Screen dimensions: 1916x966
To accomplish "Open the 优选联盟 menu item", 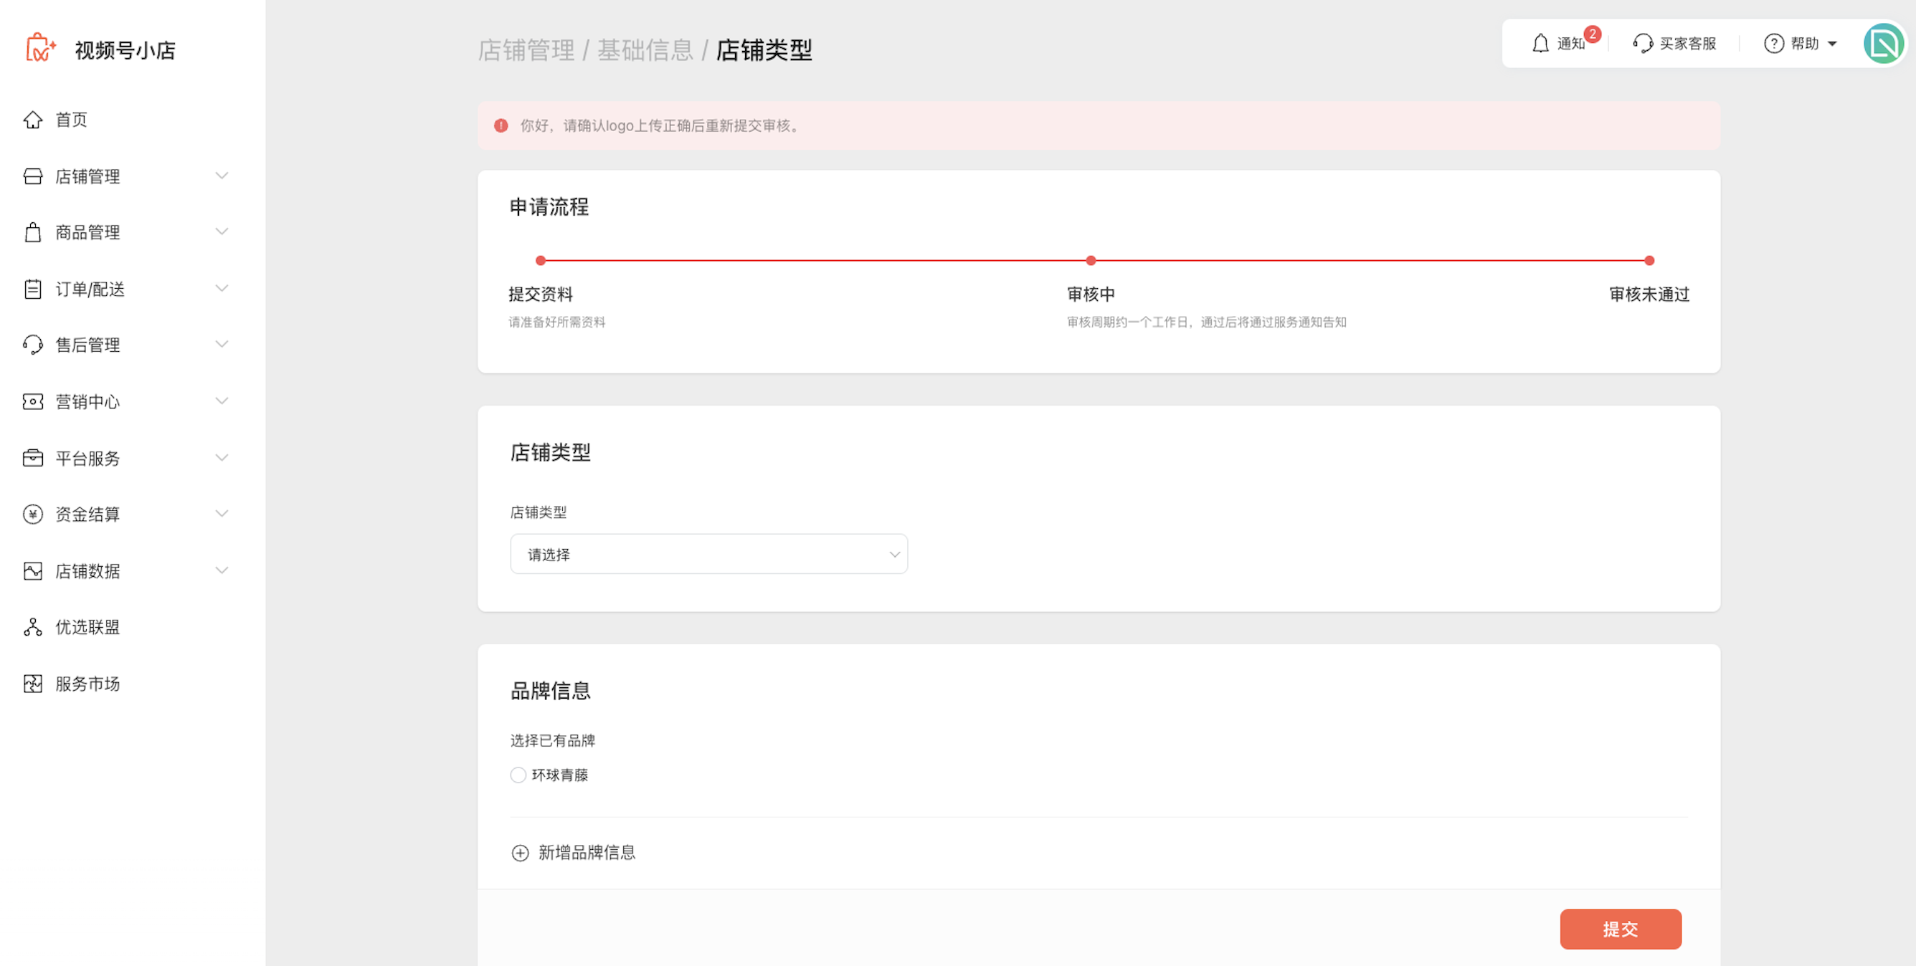I will [87, 627].
